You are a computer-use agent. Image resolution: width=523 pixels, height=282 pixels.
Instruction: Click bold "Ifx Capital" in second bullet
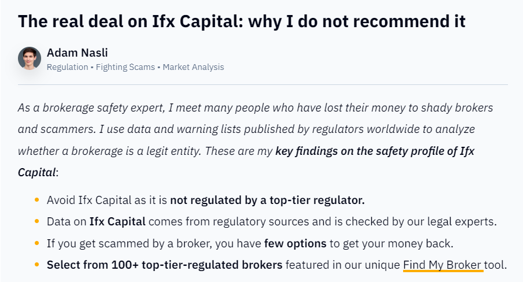click(118, 222)
